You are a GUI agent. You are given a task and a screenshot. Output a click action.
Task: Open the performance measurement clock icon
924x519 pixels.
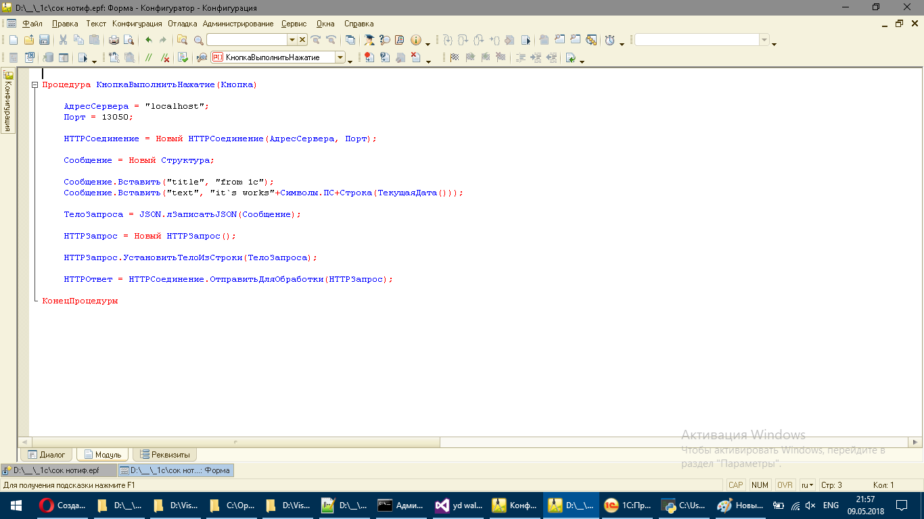(x=609, y=40)
